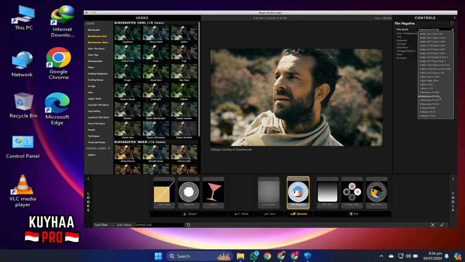Disable the Color Space tool toggle
Viewport: 465px width, 262px height.
(173, 179)
